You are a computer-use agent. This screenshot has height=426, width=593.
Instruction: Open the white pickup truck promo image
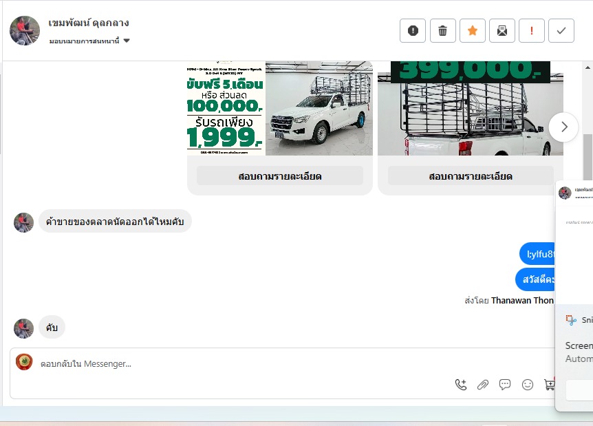pyautogui.click(x=280, y=109)
